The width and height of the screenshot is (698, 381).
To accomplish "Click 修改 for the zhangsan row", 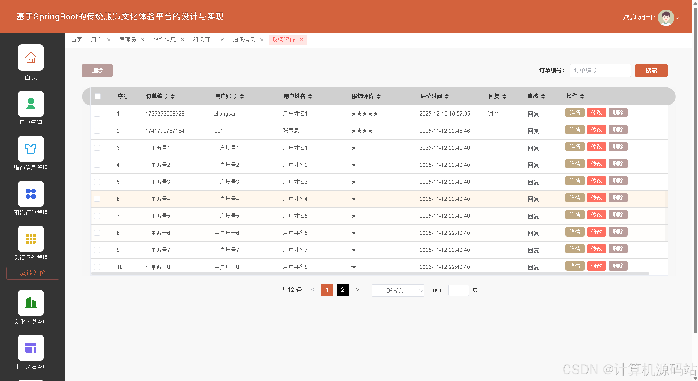I will coord(596,113).
